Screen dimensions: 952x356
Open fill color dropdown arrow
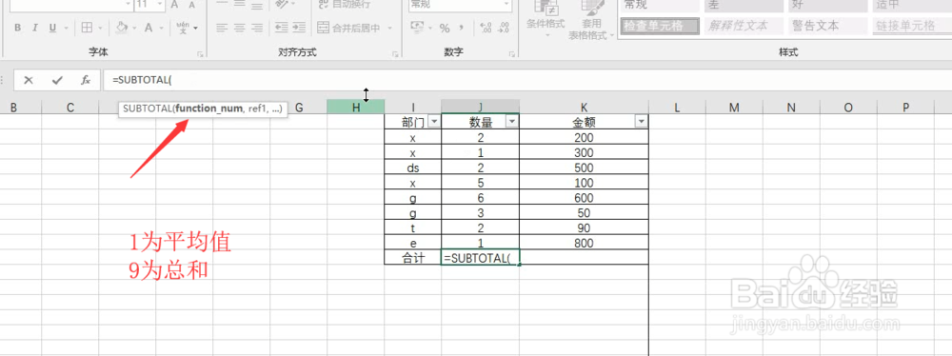135,28
